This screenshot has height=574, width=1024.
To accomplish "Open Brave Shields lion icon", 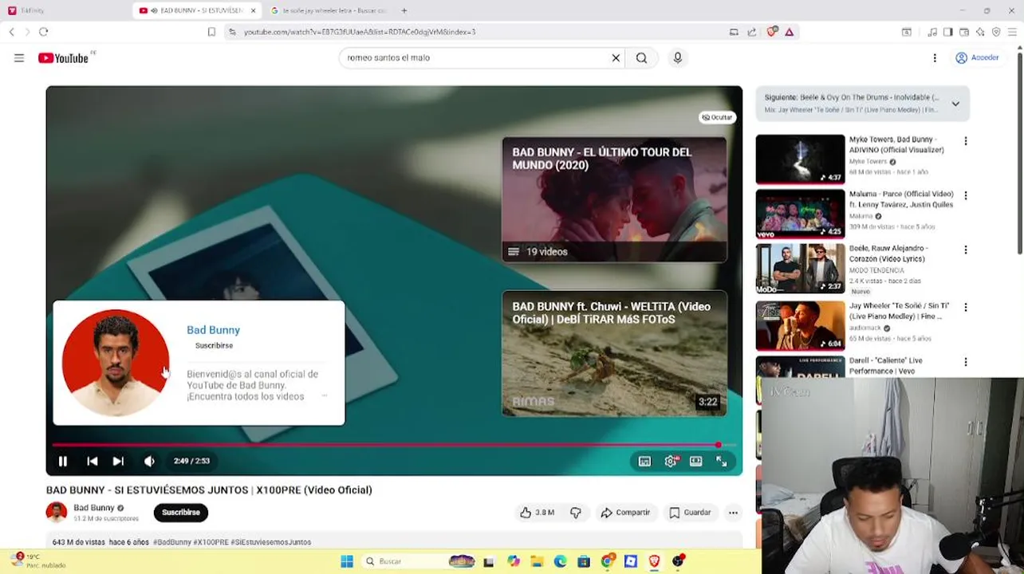I will click(x=771, y=32).
